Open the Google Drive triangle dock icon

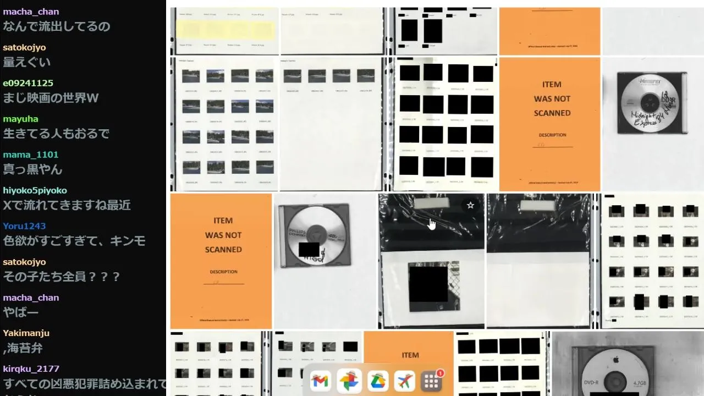377,381
